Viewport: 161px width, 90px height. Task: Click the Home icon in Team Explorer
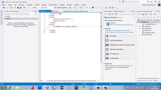point(110,14)
